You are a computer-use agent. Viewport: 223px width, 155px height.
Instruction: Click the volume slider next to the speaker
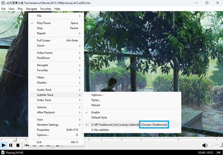[216, 145]
